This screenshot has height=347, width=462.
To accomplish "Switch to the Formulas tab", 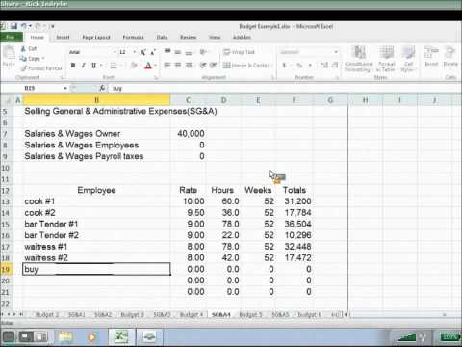I will point(133,38).
